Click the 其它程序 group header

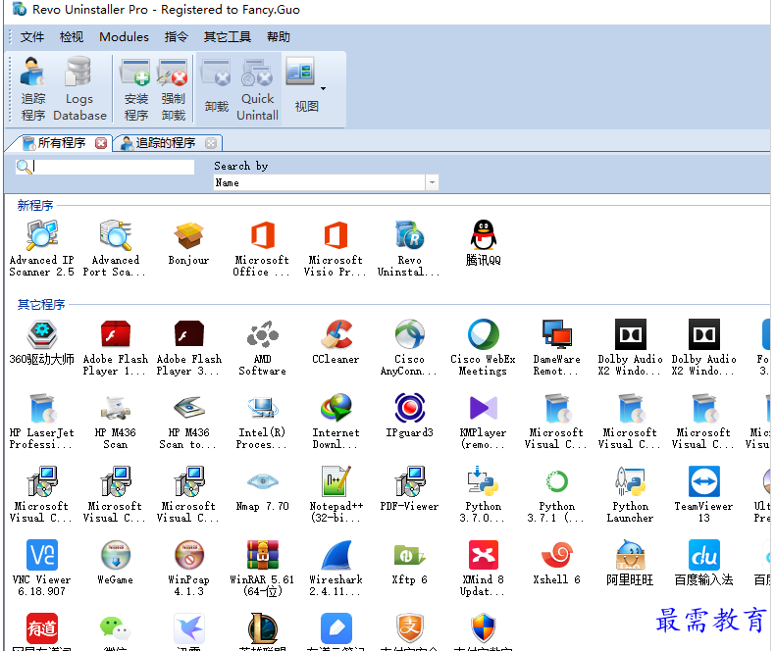tap(41, 304)
